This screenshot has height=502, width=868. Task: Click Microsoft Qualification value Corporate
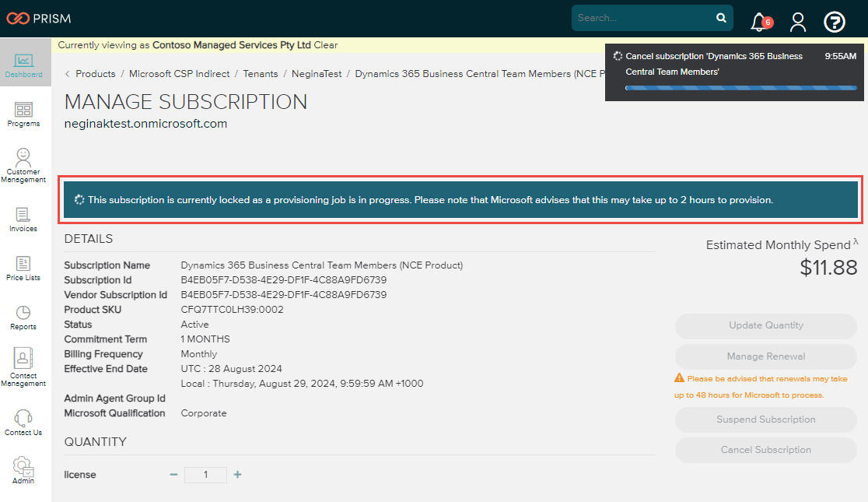pos(204,413)
